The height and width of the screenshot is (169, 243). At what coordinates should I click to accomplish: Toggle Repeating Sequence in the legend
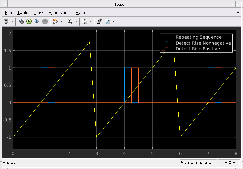199,37
